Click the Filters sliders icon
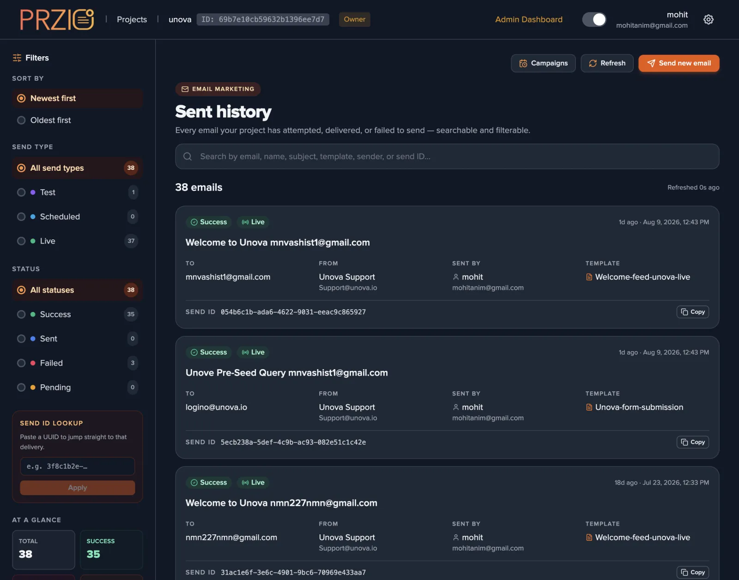 click(17, 58)
